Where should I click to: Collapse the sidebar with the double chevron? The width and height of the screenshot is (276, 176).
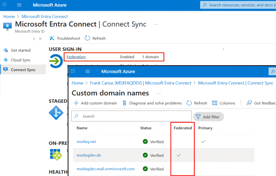point(40,39)
